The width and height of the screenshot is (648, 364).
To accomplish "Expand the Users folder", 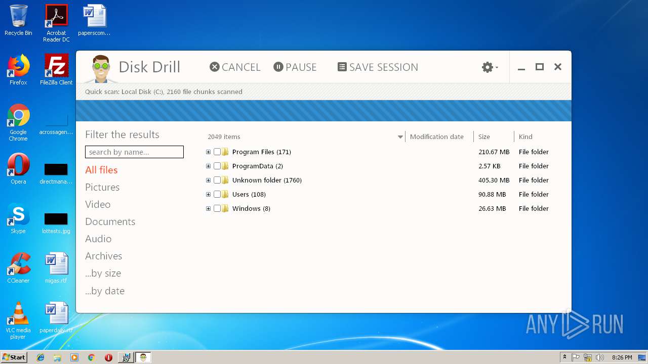I will (208, 194).
